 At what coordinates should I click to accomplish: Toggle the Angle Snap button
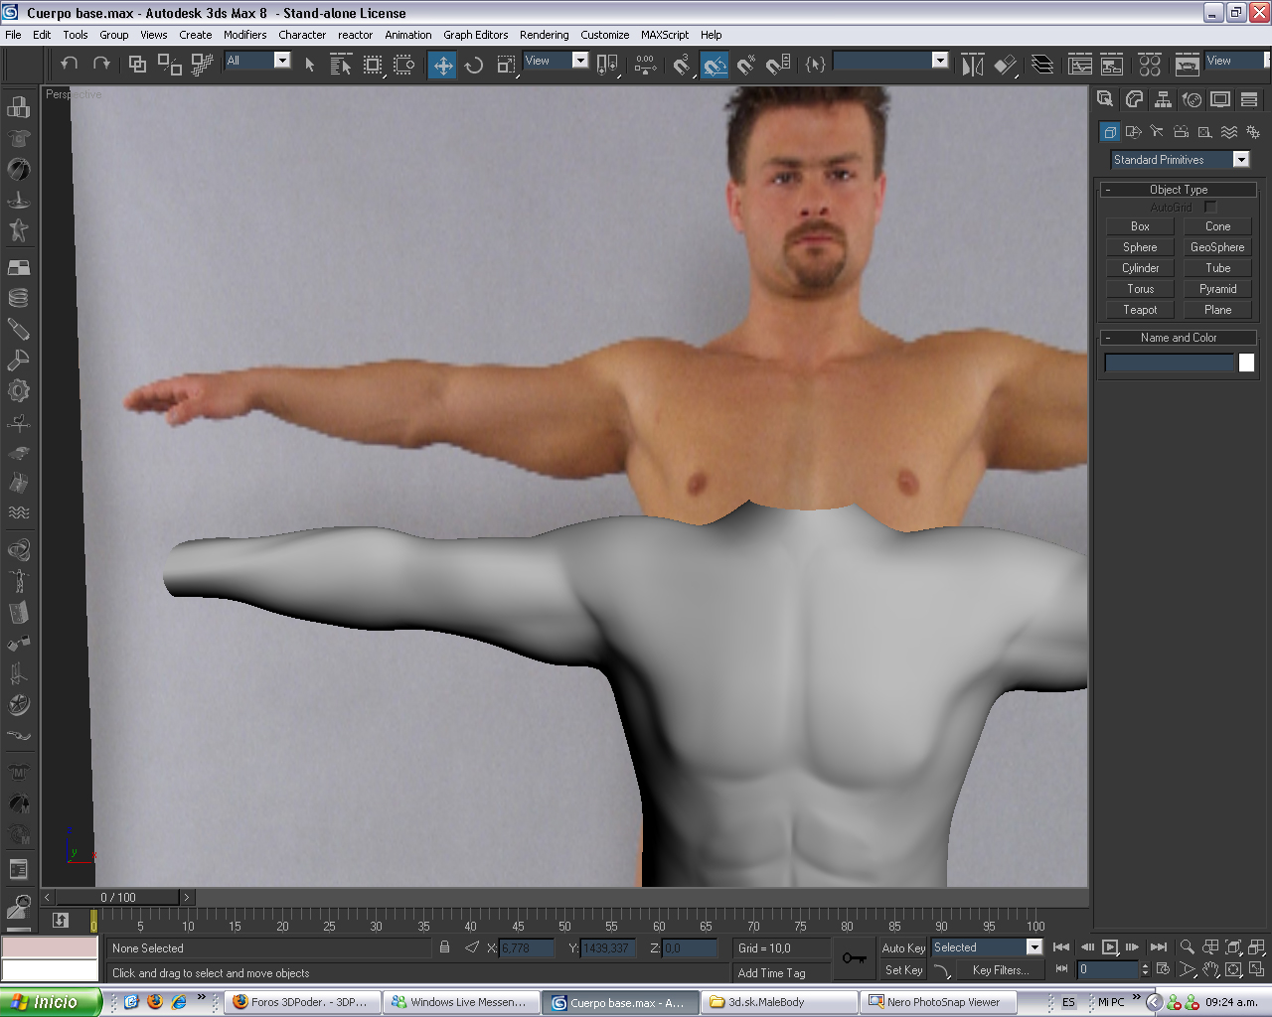715,66
